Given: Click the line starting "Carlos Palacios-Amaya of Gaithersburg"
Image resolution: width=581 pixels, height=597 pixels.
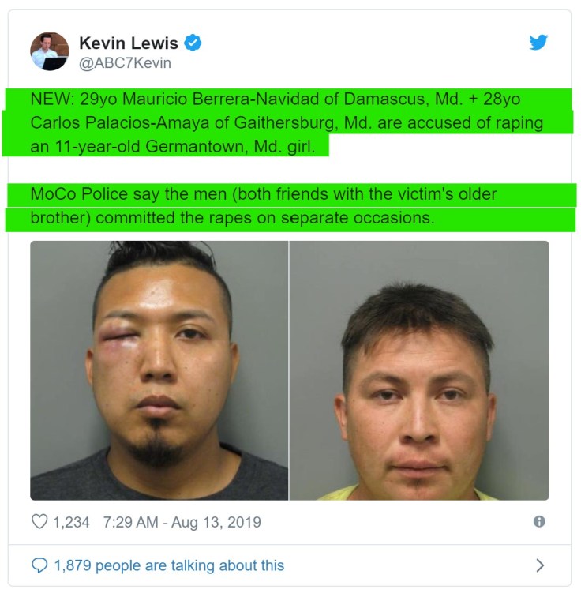Looking at the screenshot, I should tap(287, 122).
